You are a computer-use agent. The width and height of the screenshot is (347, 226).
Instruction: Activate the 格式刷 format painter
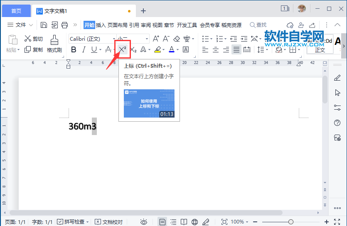pos(54,44)
